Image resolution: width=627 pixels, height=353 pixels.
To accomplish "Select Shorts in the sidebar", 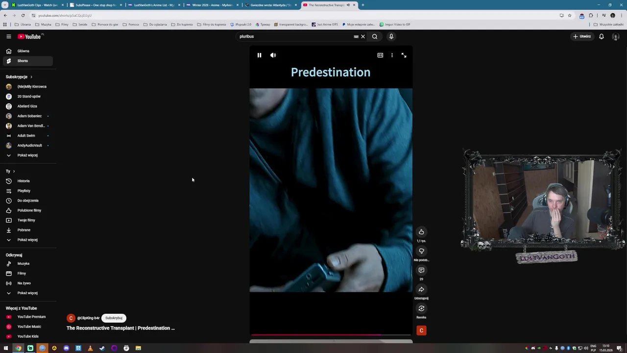I will click(27, 61).
